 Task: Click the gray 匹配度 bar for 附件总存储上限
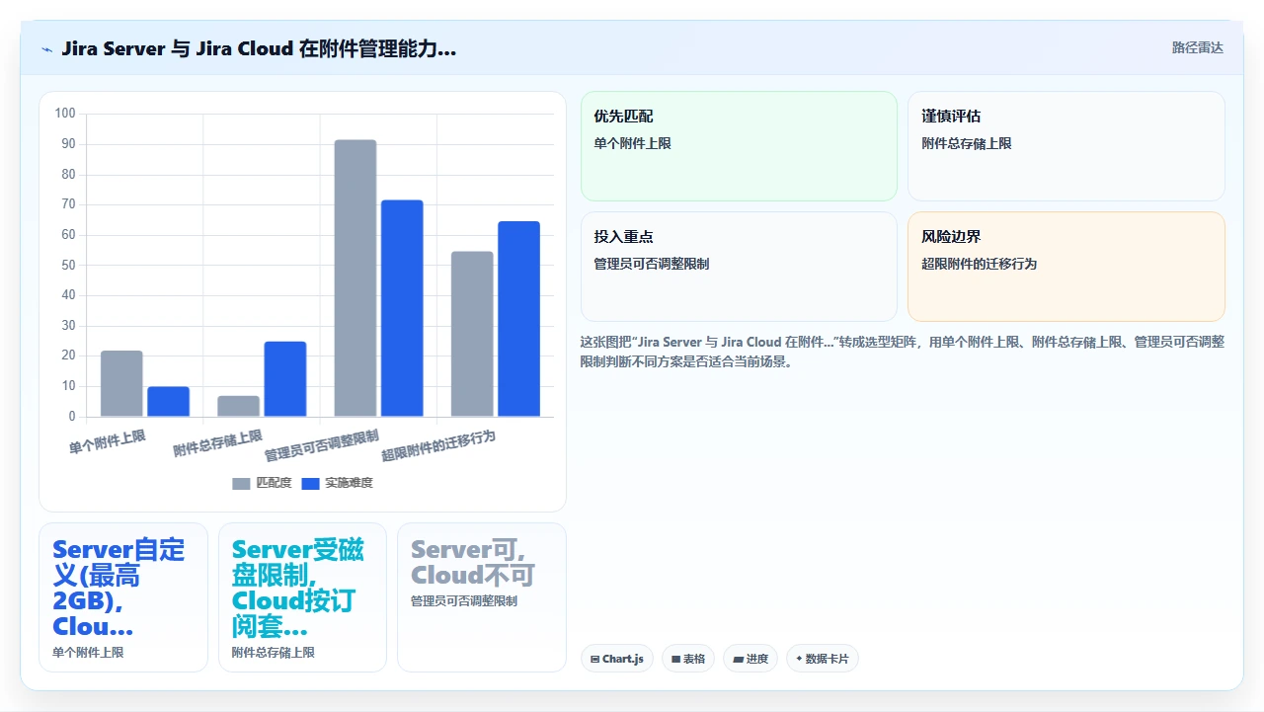(x=238, y=406)
